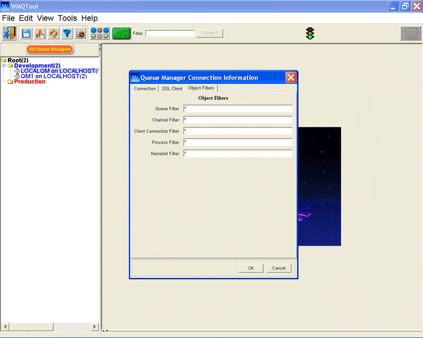This screenshot has height=338, width=423.
Task: Click inside the Queue Filter input field
Action: [x=237, y=109]
